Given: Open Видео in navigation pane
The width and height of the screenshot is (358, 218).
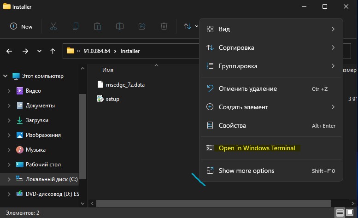Looking at the screenshot, I should coord(33,91).
